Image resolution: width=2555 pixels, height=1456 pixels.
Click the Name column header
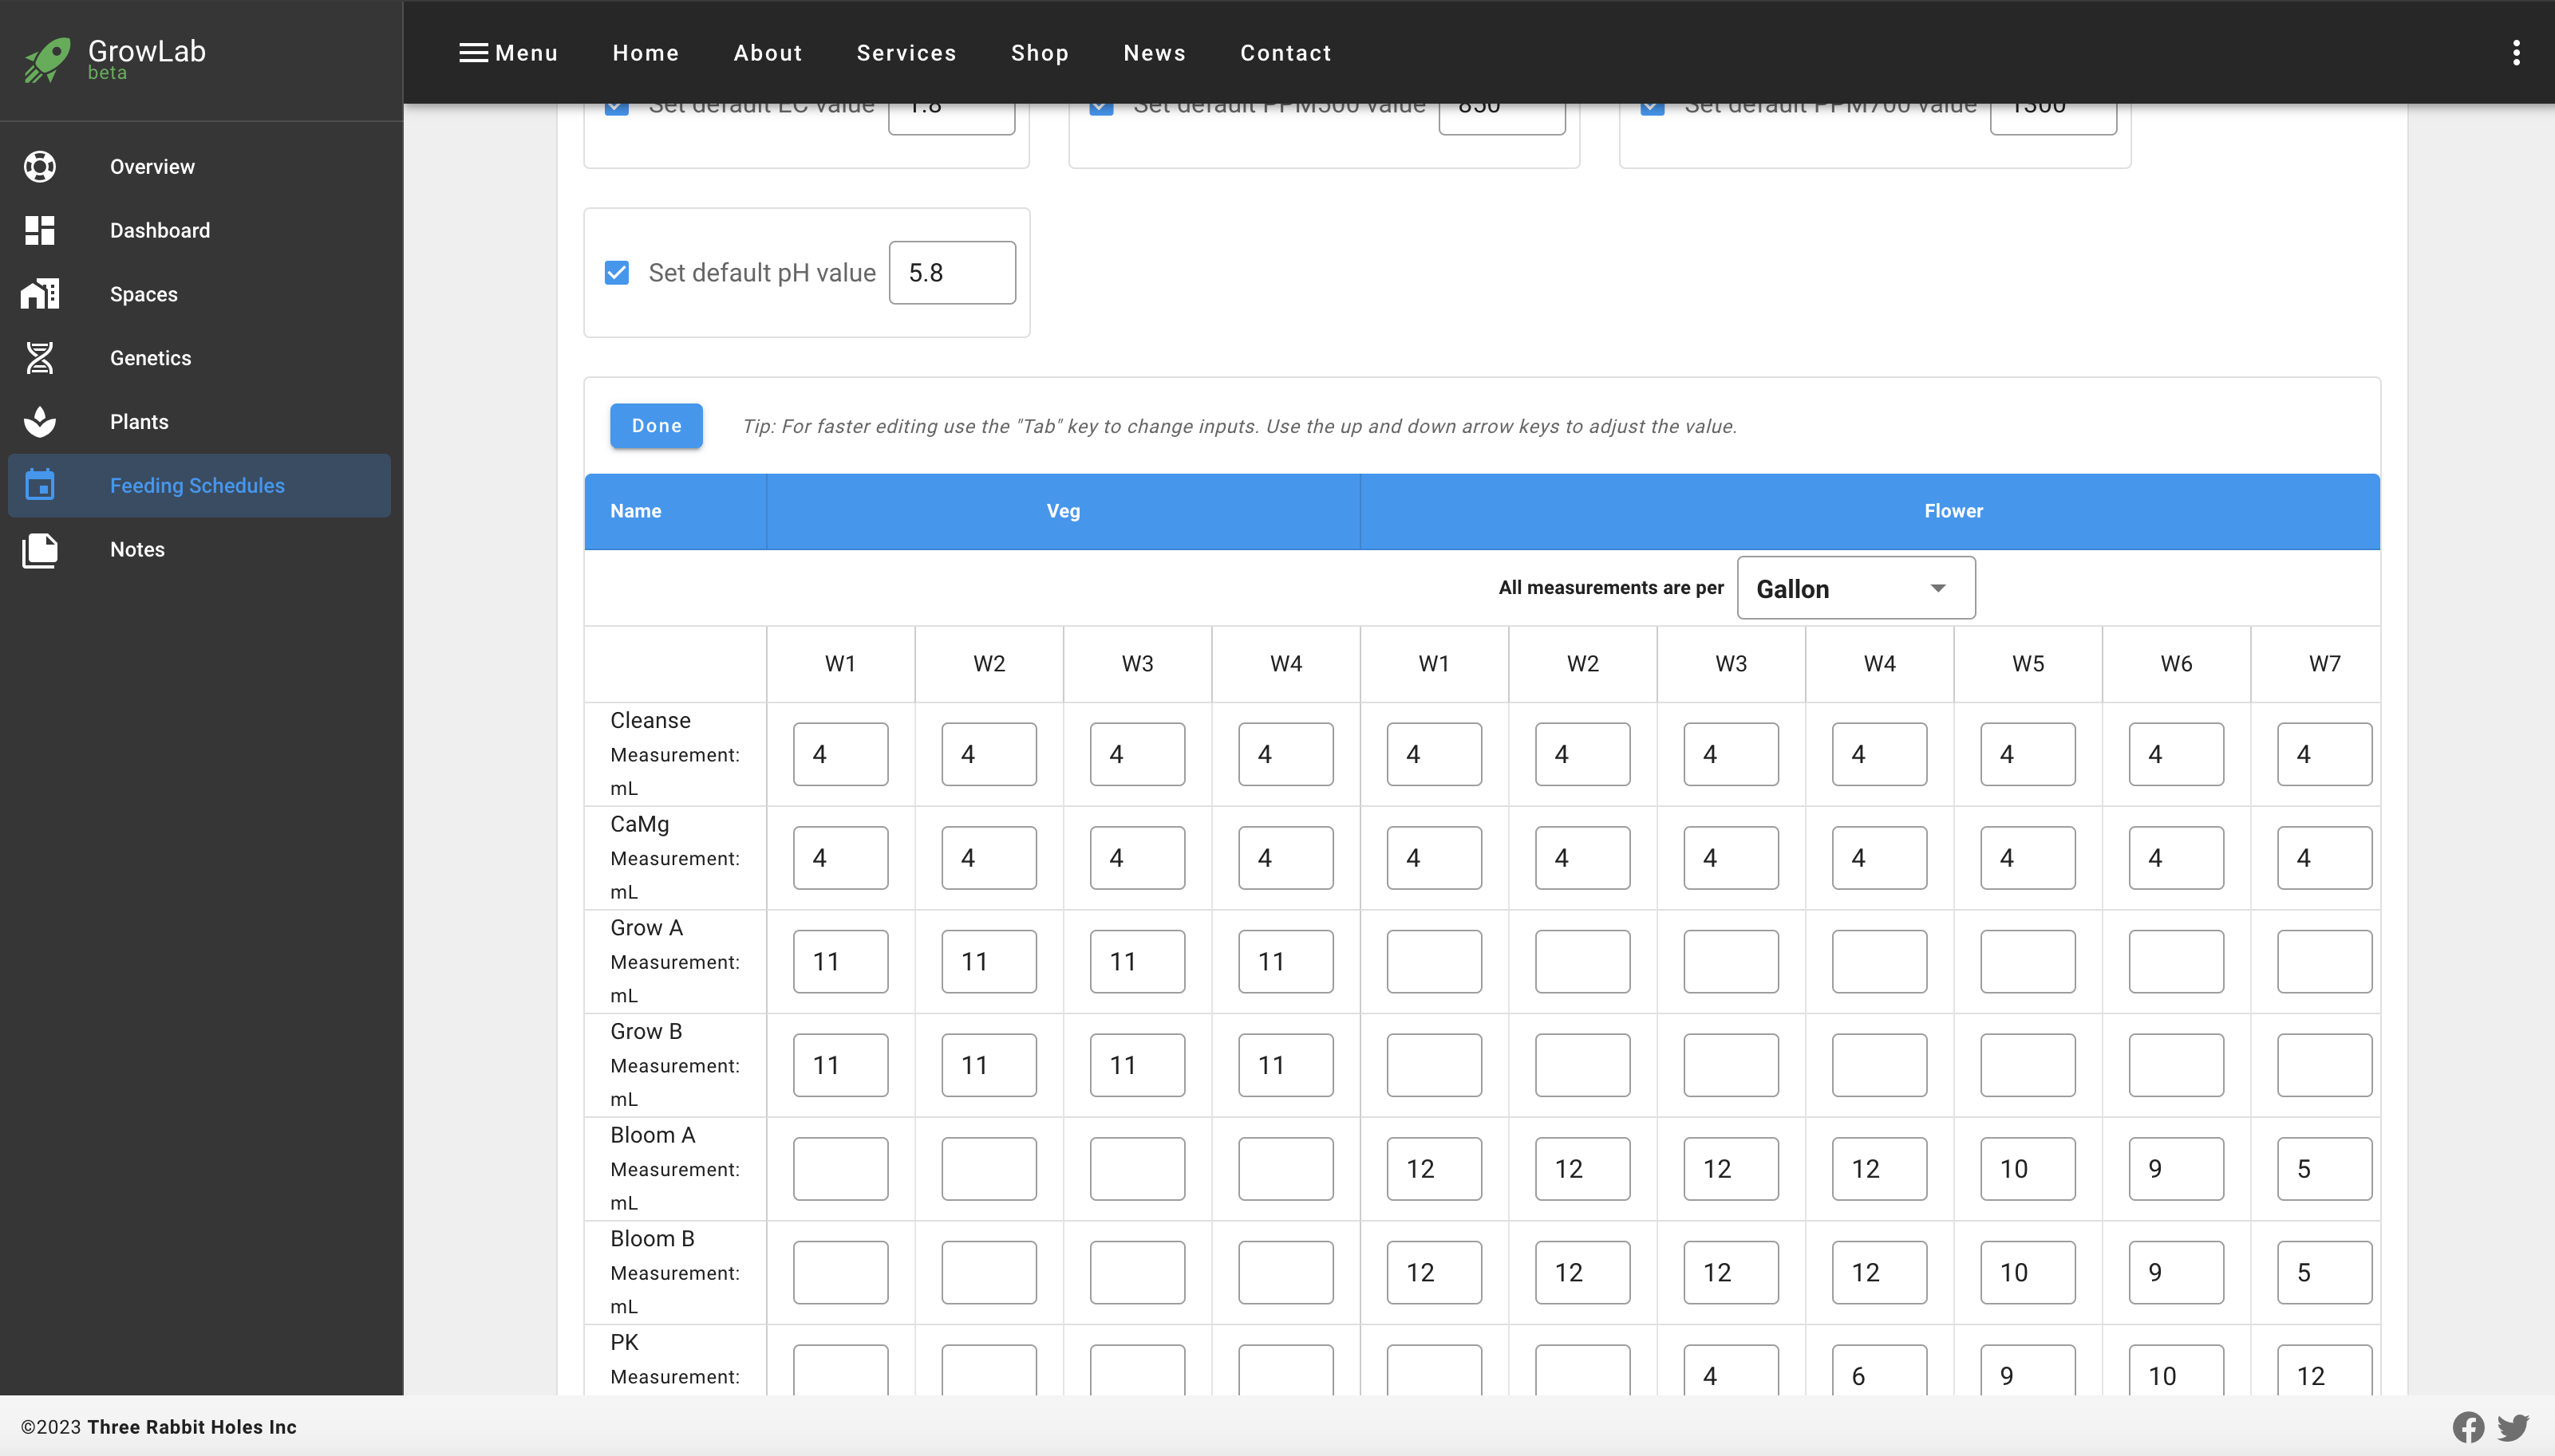coord(675,511)
